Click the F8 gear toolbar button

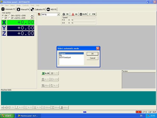pyautogui.click(x=65, y=14)
